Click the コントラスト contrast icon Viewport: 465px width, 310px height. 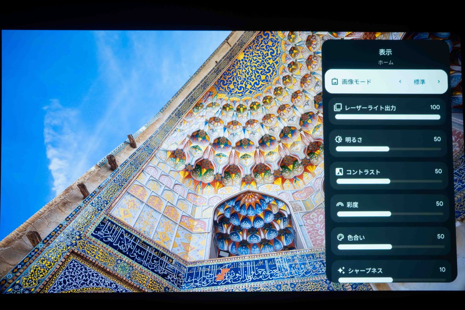339,172
